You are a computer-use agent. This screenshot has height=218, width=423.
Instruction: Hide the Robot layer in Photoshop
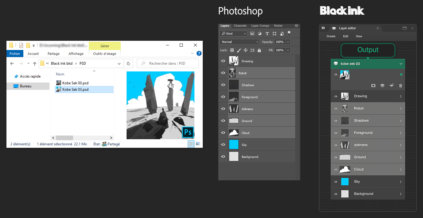pyautogui.click(x=223, y=73)
